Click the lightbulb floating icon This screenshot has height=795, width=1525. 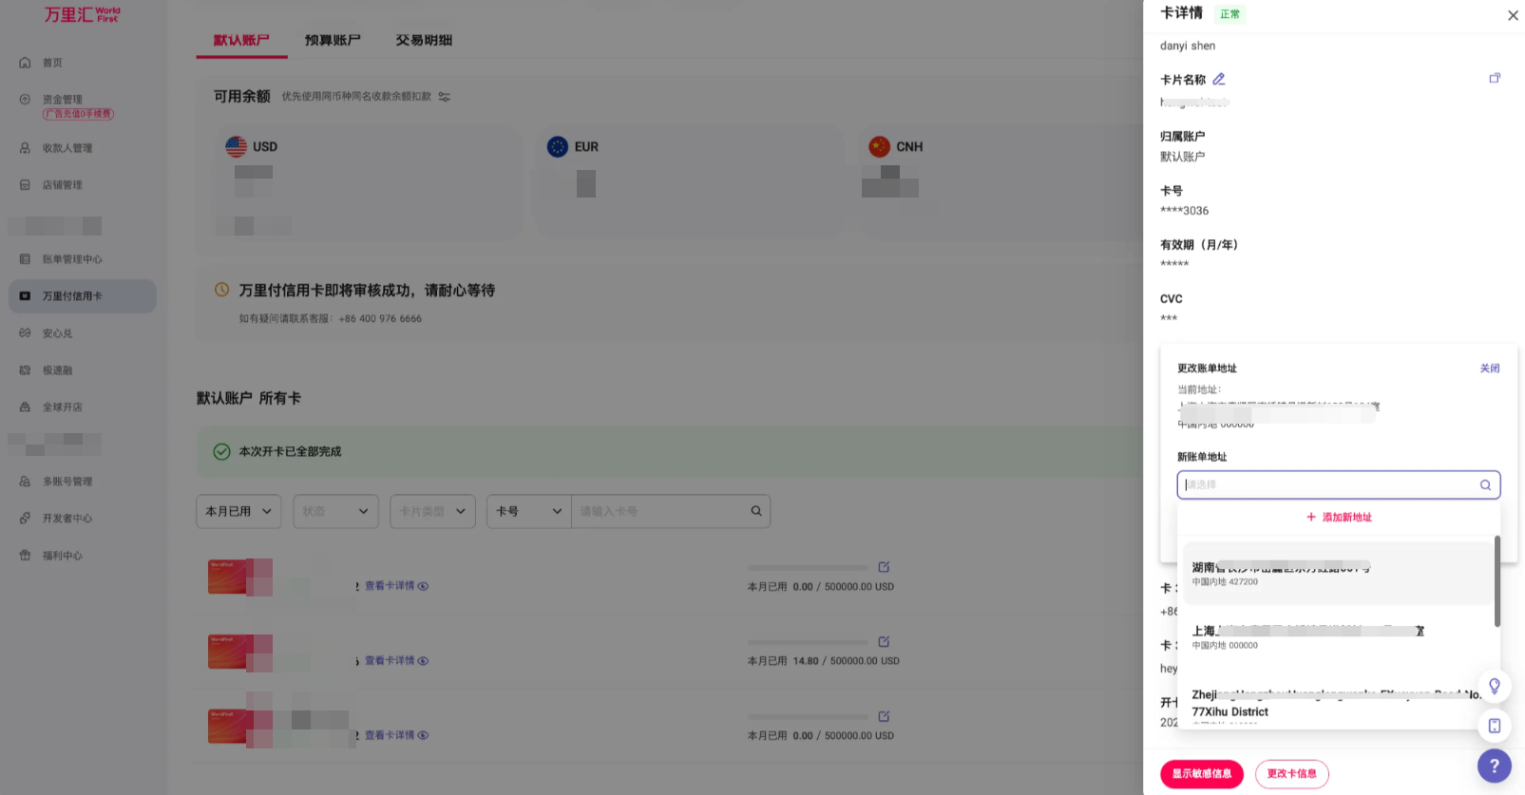coord(1495,686)
